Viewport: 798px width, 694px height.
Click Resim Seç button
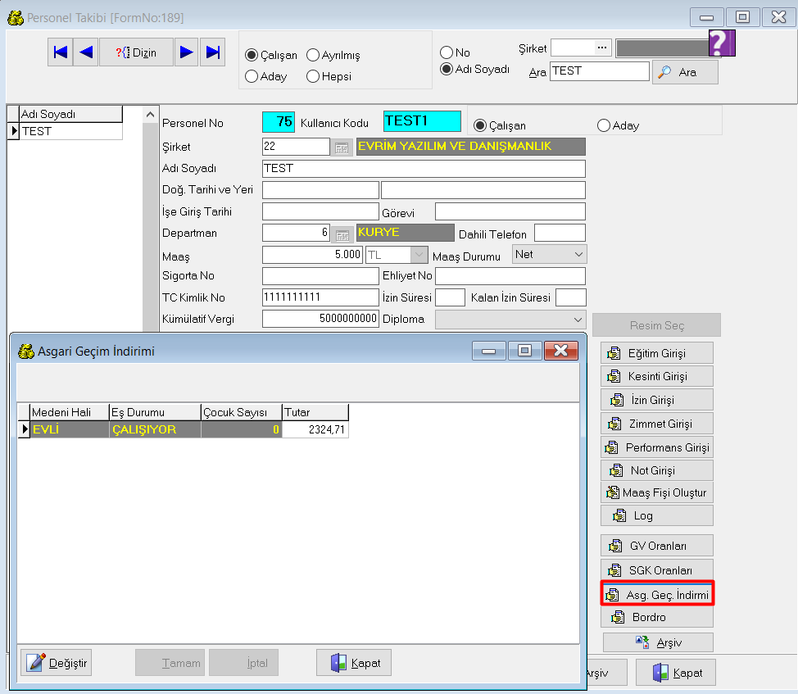click(x=656, y=325)
